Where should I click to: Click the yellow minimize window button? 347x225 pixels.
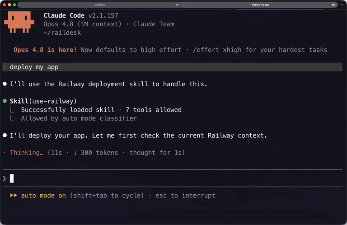click(x=9, y=5)
